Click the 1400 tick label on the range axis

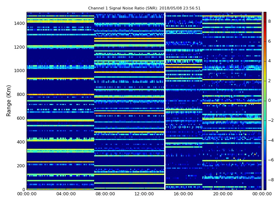coord(20,23)
